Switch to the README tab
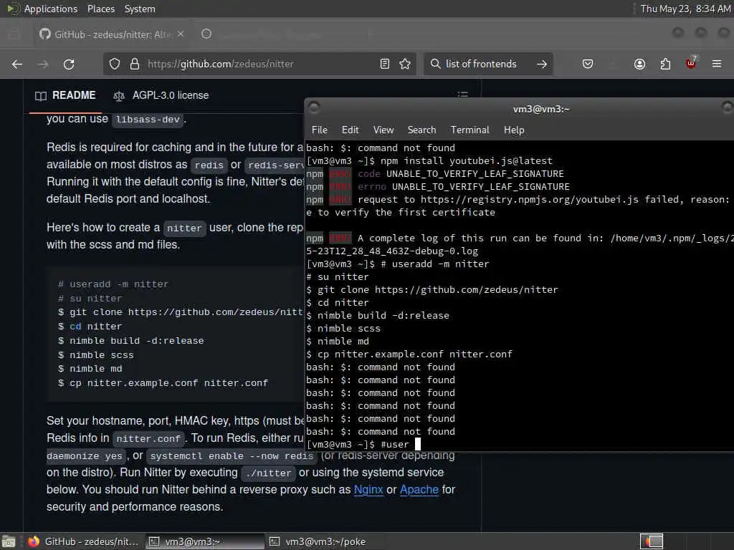 click(x=65, y=95)
